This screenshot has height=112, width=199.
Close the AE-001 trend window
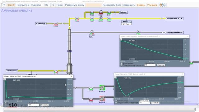(188, 36)
